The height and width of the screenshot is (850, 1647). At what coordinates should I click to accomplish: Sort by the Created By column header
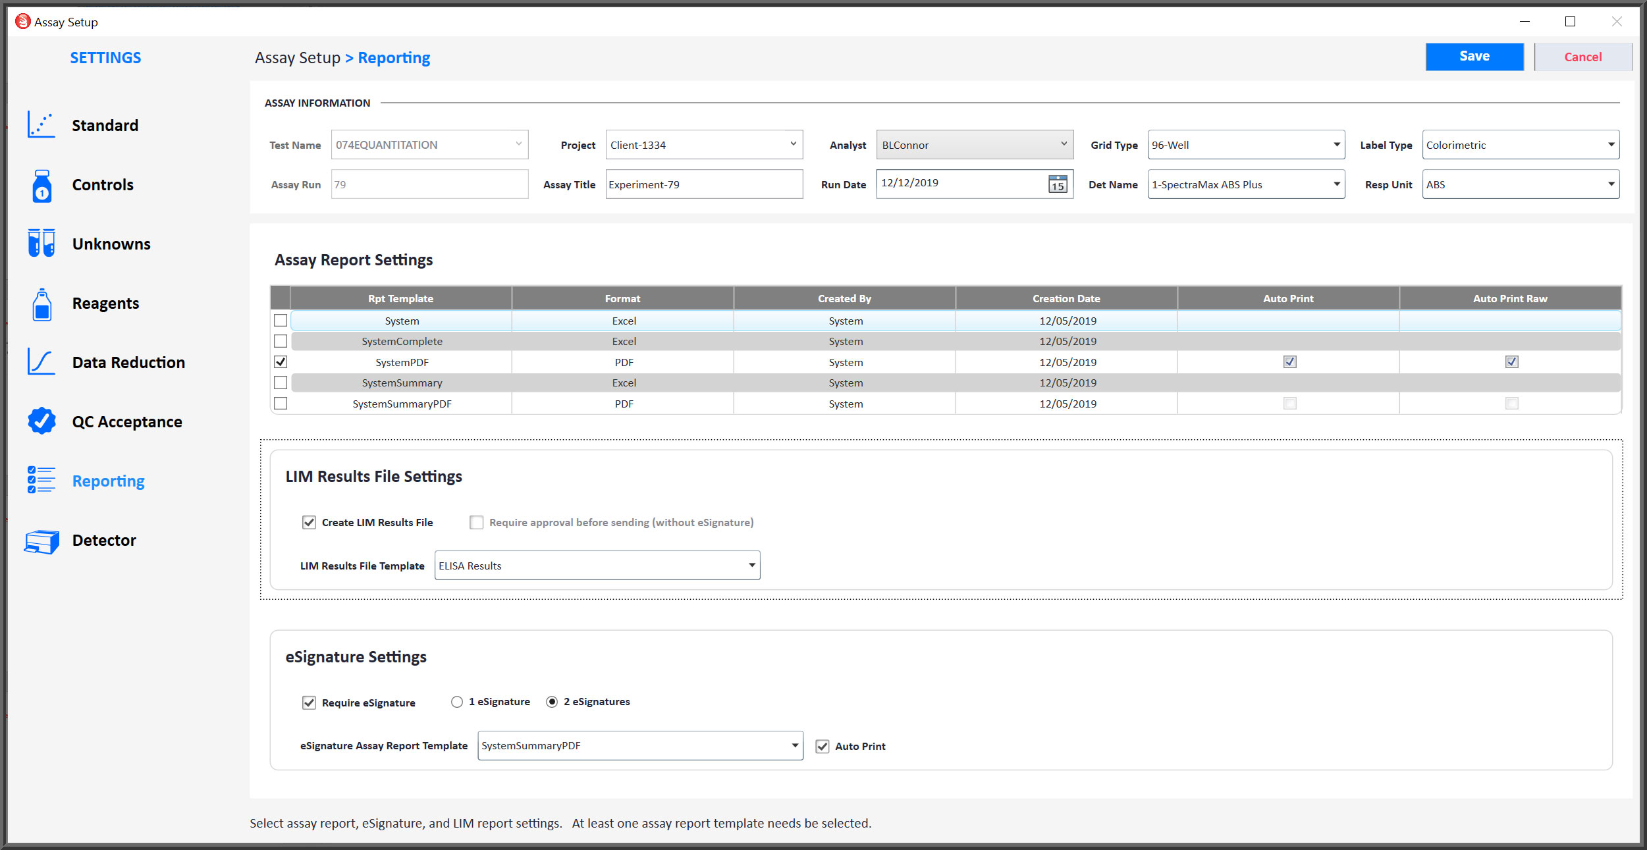tap(844, 298)
